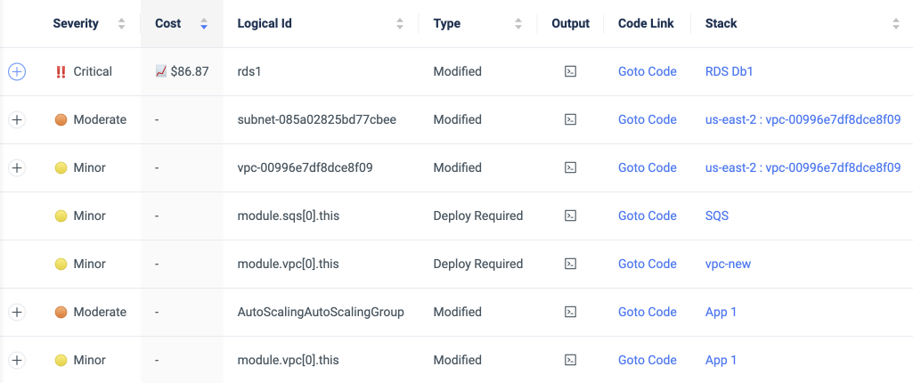Open output icon for vpc-00996e7df8dce8f09 row
913x383 pixels.
tap(571, 167)
